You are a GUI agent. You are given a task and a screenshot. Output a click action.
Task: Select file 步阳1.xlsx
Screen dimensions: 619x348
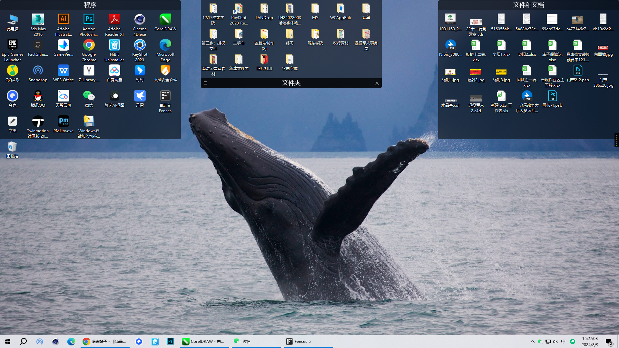[501, 48]
